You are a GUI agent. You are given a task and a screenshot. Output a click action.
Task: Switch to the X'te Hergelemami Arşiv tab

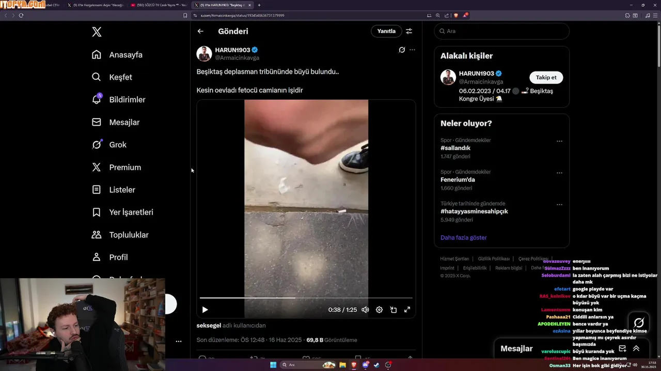click(x=96, y=5)
